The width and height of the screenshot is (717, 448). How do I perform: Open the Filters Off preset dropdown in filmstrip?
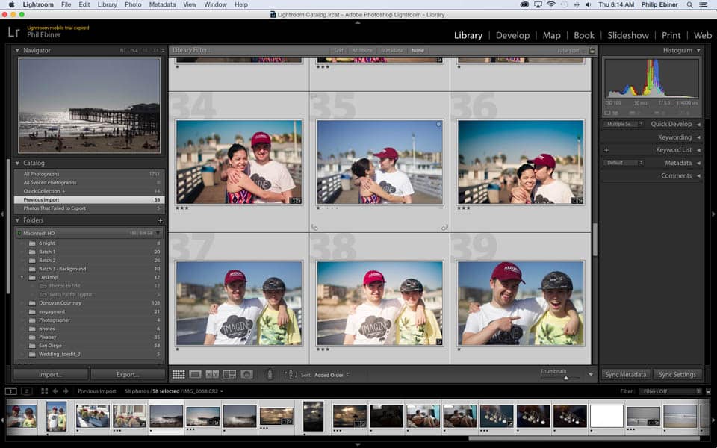coord(671,391)
